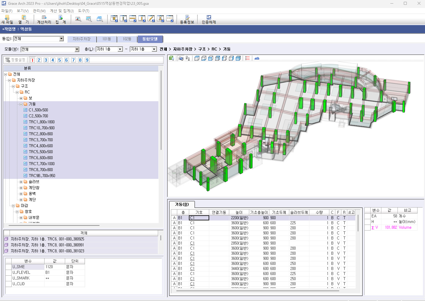This screenshot has width=425, height=301.
Task: Toggle sort level 1 button
Action: coord(32,60)
